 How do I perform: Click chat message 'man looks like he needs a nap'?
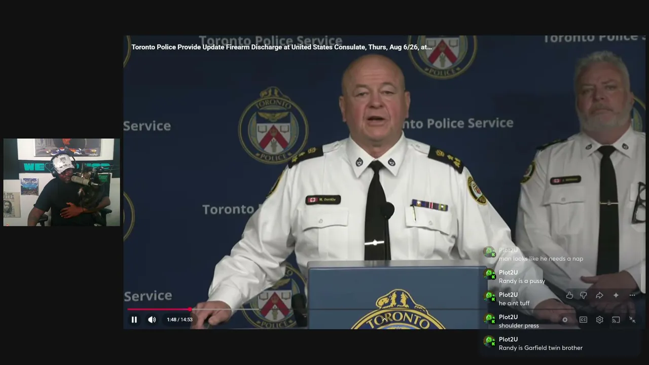[541, 259]
